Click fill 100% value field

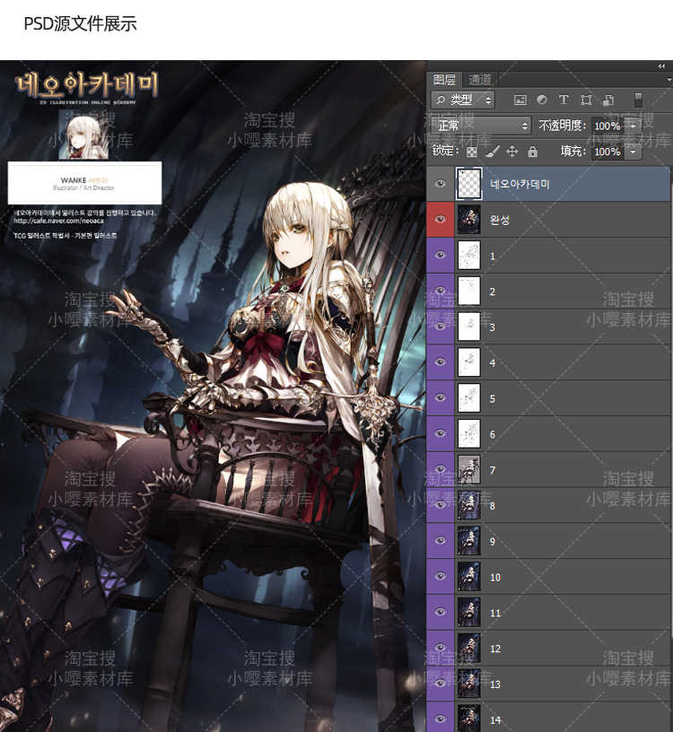[x=607, y=152]
